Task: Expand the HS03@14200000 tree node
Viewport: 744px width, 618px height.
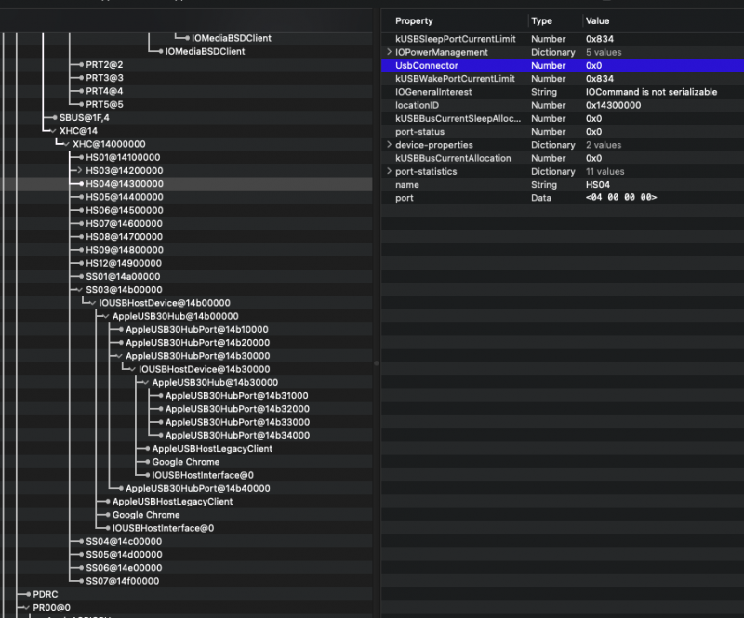Action: click(79, 171)
